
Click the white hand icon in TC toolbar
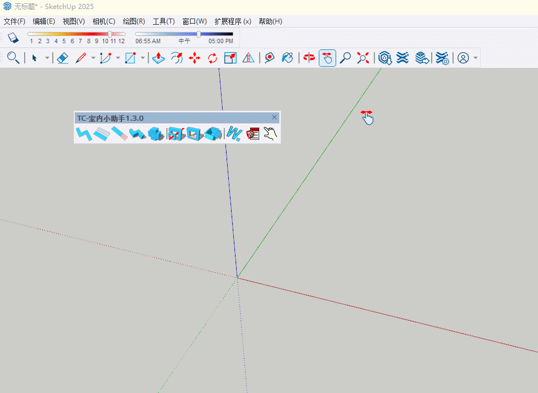[x=270, y=133]
